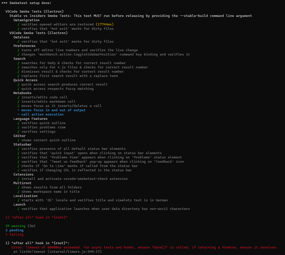Click 'replaces first search result' test line
285x255 pixels.
(x=68, y=76)
